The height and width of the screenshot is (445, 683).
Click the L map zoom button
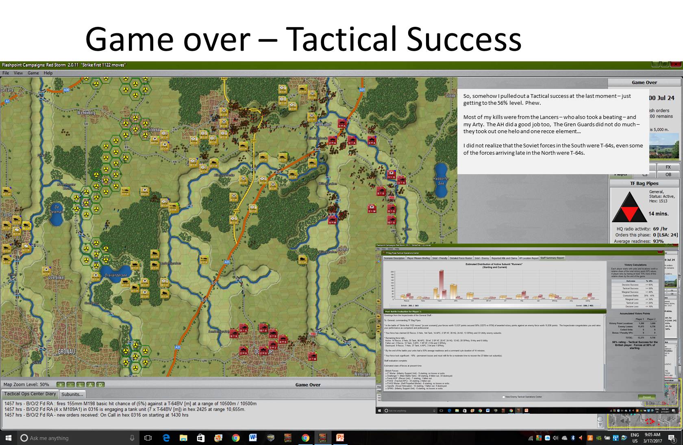[80, 385]
